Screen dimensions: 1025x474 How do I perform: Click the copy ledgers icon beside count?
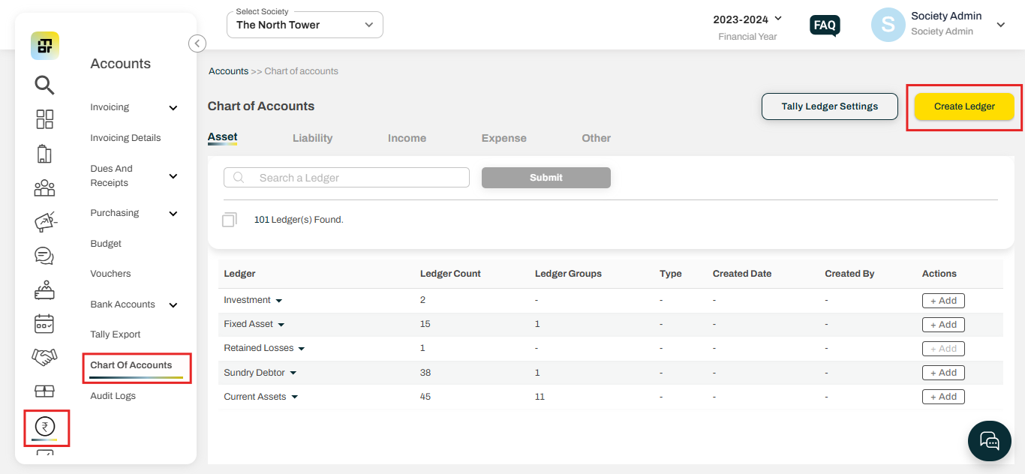[230, 220]
